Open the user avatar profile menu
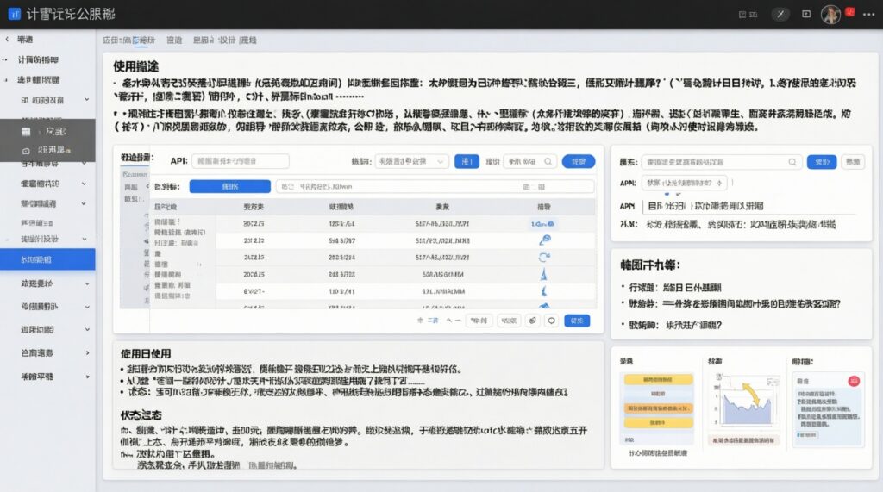The image size is (883, 492). point(831,15)
